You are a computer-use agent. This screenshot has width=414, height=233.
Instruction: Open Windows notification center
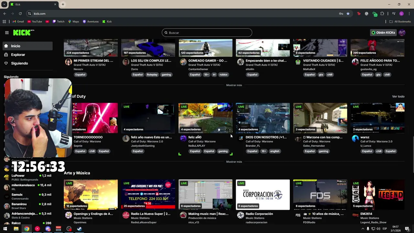click(407, 229)
